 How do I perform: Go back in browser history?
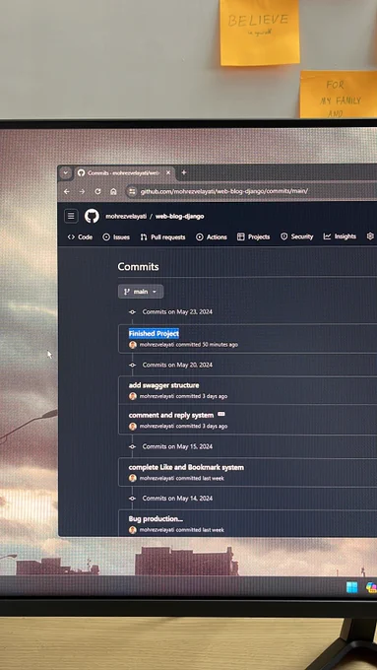(67, 191)
